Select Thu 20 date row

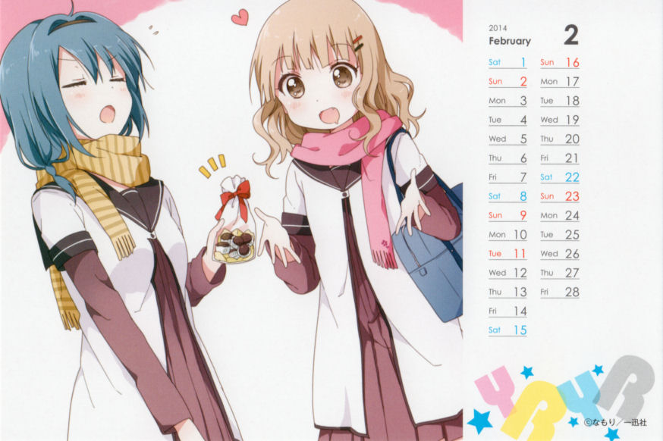click(559, 139)
